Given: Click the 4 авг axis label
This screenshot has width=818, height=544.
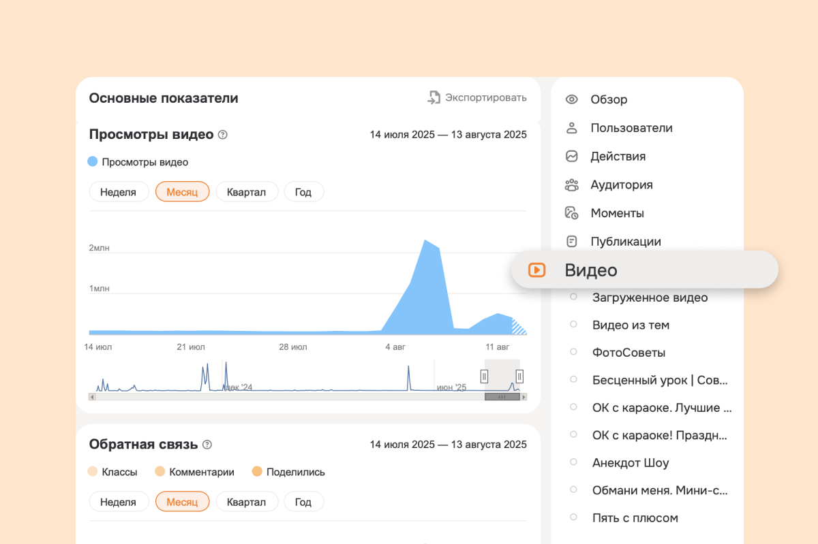Looking at the screenshot, I should pyautogui.click(x=395, y=347).
